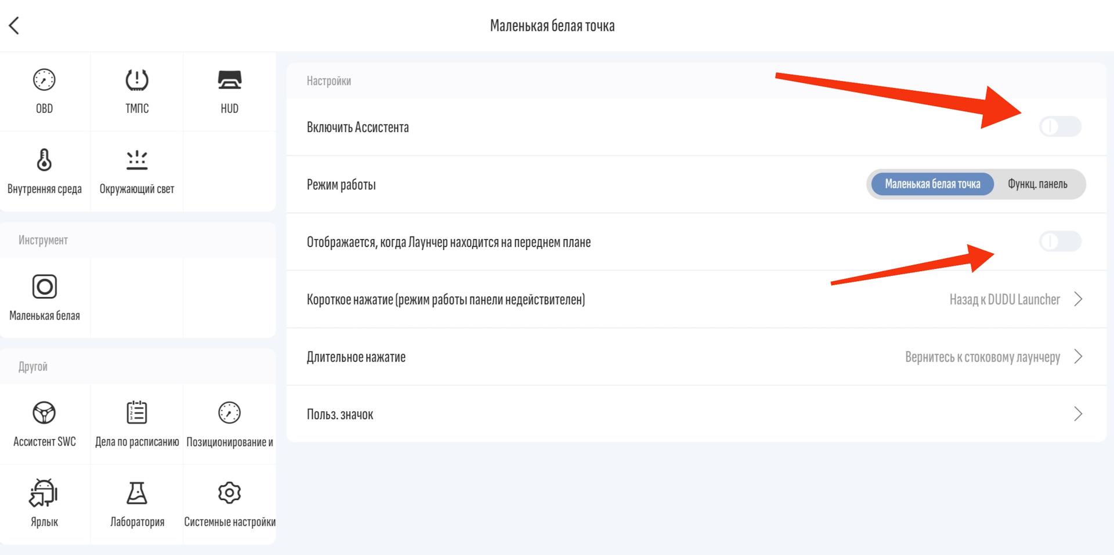Expand the Польз. значок row chevron
Screen dimensions: 1114x555
[1077, 414]
